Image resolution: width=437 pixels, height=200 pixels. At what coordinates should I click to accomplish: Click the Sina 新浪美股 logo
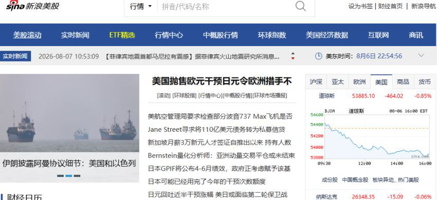click(32, 6)
